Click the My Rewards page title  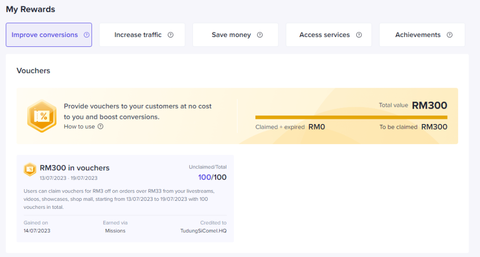30,9
